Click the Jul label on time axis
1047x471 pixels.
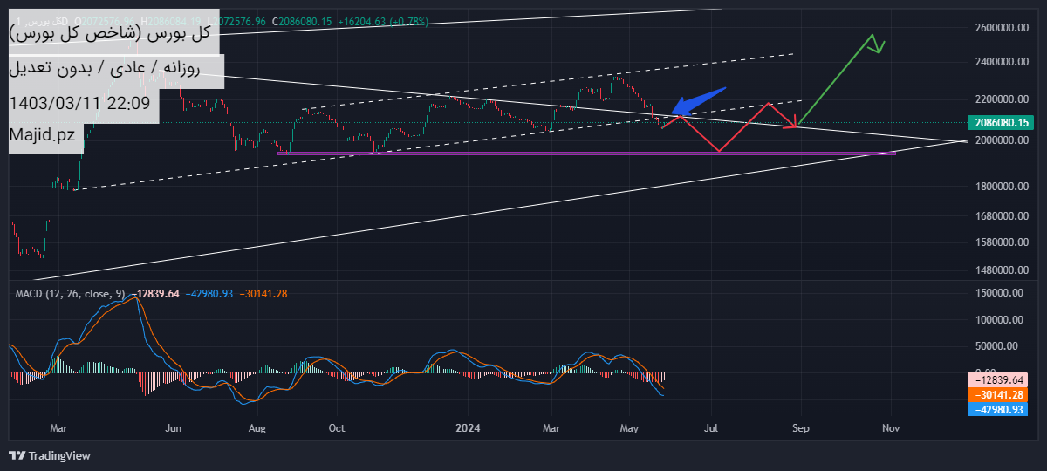pyautogui.click(x=711, y=429)
